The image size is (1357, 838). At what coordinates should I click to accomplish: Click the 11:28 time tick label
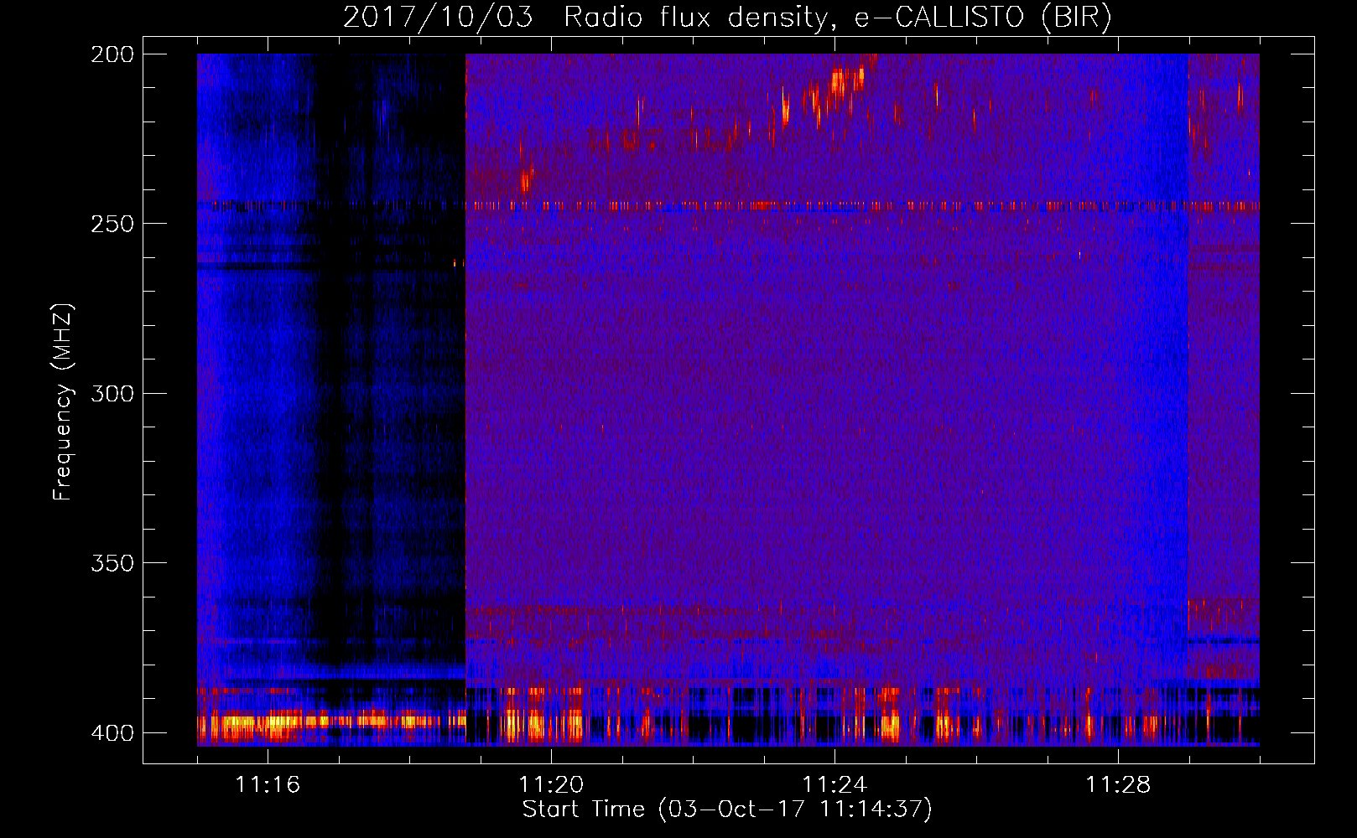pos(1118,784)
